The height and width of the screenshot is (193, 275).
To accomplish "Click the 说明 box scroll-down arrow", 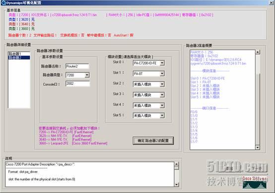I will [x=176, y=185].
